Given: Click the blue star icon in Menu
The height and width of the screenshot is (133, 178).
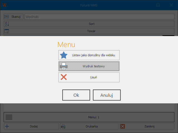Looking at the screenshot, I should pyautogui.click(x=64, y=55).
